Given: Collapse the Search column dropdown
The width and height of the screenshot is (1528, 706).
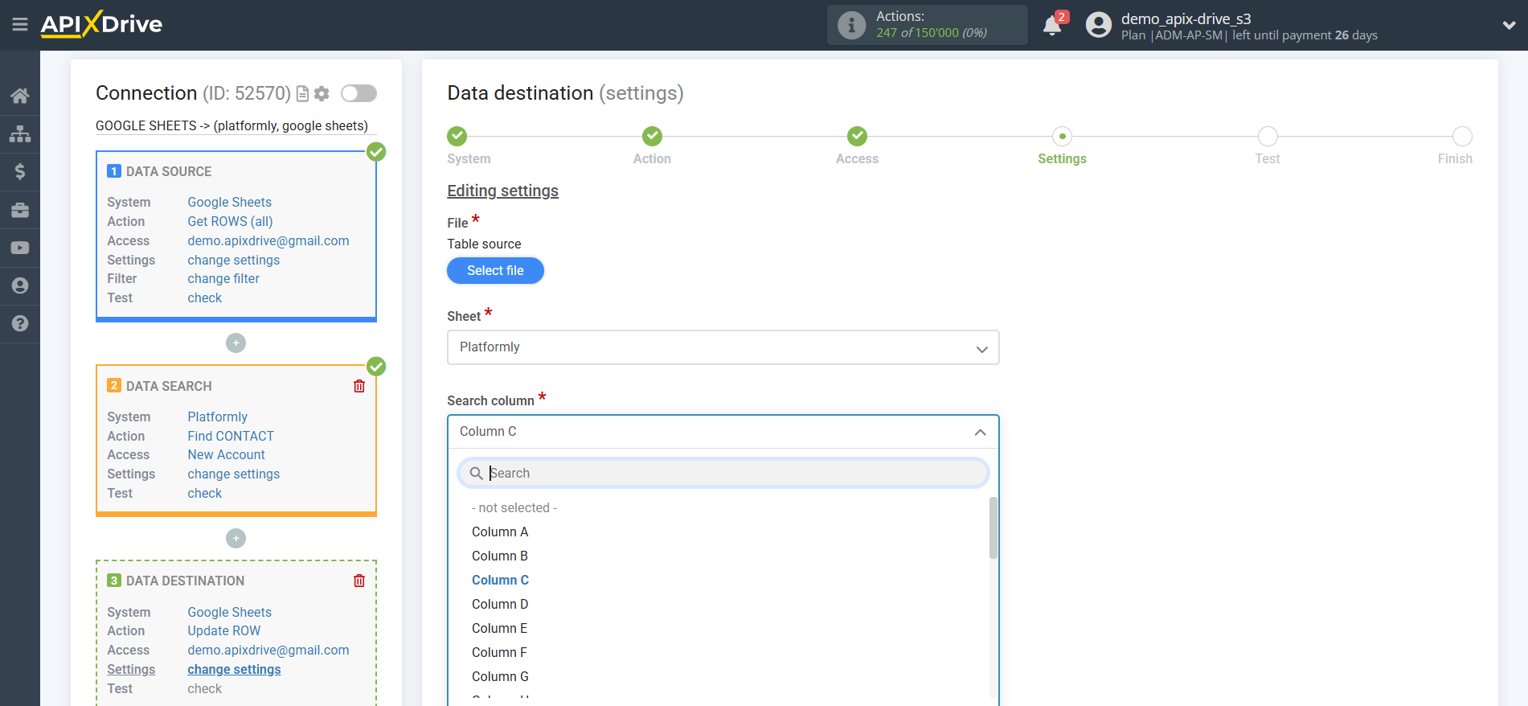Looking at the screenshot, I should pos(723,432).
